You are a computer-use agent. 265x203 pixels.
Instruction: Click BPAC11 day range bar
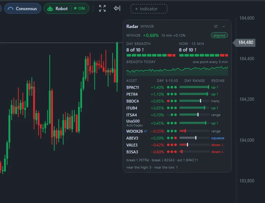[x=194, y=87]
